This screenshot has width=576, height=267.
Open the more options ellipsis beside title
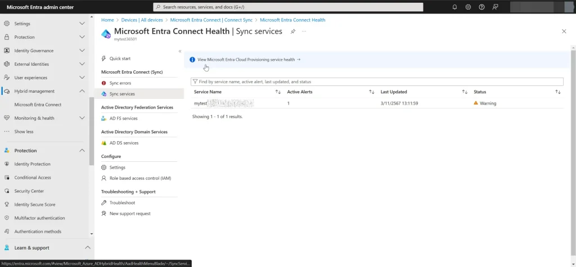click(304, 31)
